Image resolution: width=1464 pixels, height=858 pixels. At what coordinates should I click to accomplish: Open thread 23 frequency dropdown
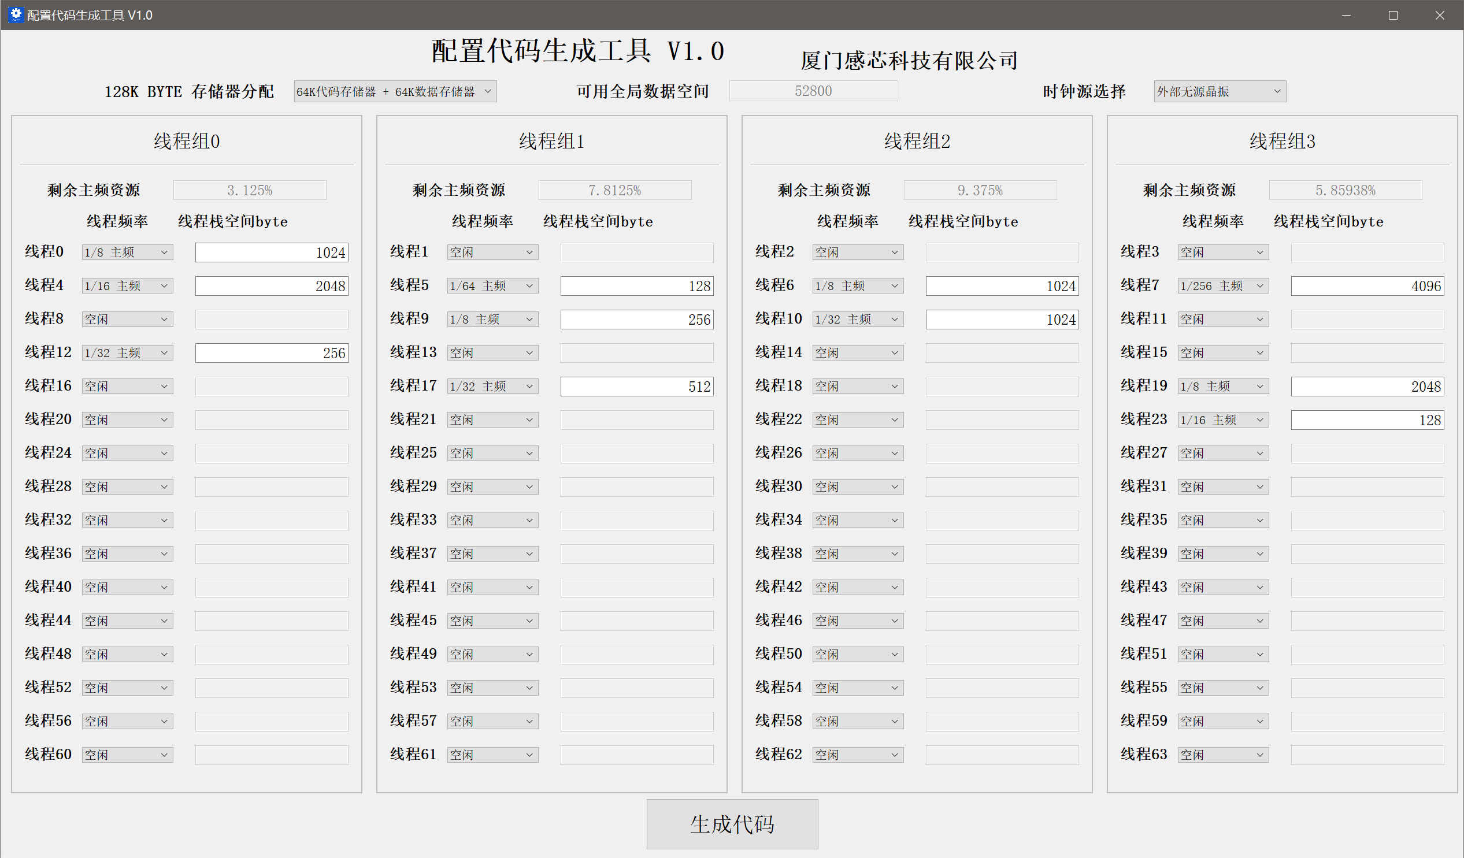(x=1223, y=419)
